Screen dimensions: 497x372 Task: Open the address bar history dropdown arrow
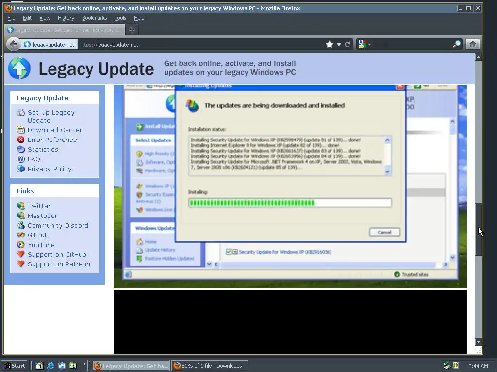click(339, 44)
